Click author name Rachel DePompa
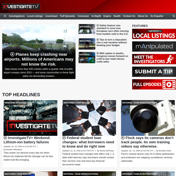The height and width of the screenshot is (176, 176). [x=107, y=151]
